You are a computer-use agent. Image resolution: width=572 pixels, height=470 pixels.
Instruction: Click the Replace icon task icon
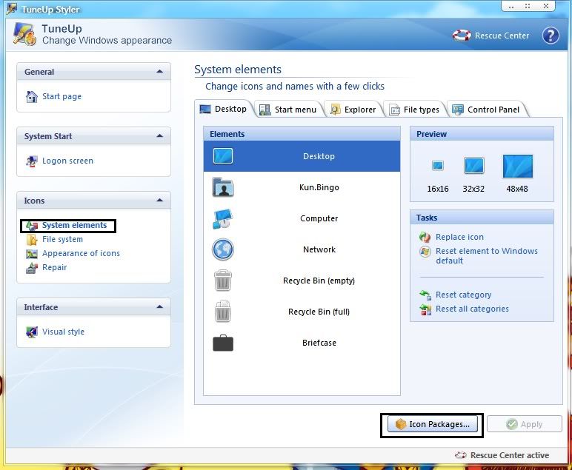tap(425, 237)
